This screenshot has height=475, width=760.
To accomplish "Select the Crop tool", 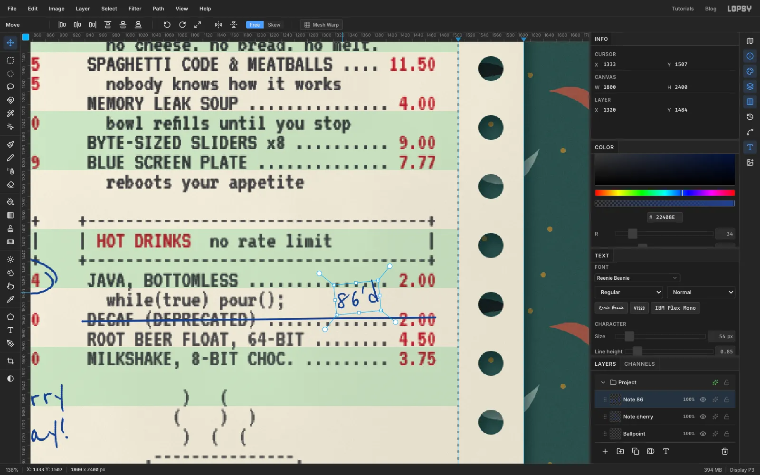I will [10, 361].
